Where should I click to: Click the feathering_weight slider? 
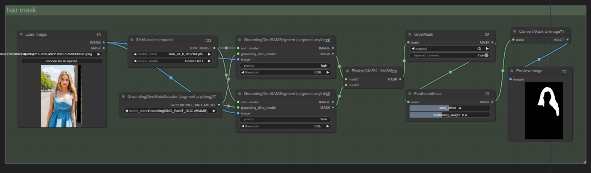(450, 115)
